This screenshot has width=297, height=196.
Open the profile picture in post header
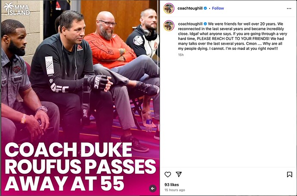pyautogui.click(x=169, y=8)
